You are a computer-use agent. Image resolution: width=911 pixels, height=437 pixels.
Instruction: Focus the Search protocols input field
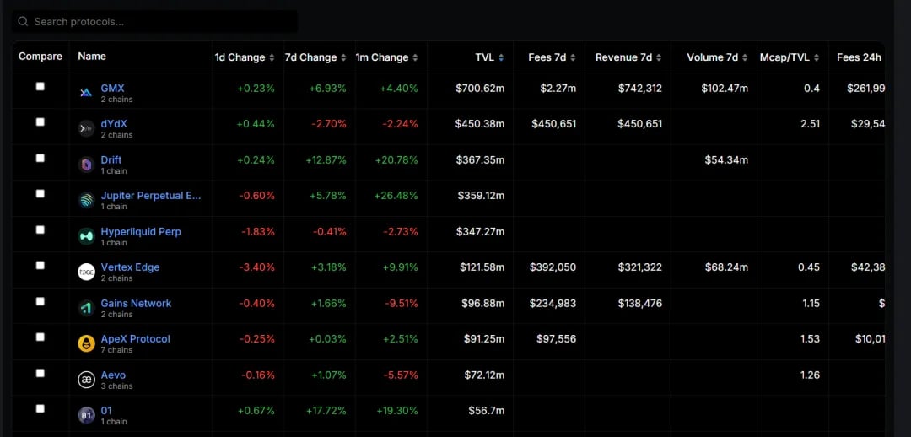tap(154, 21)
